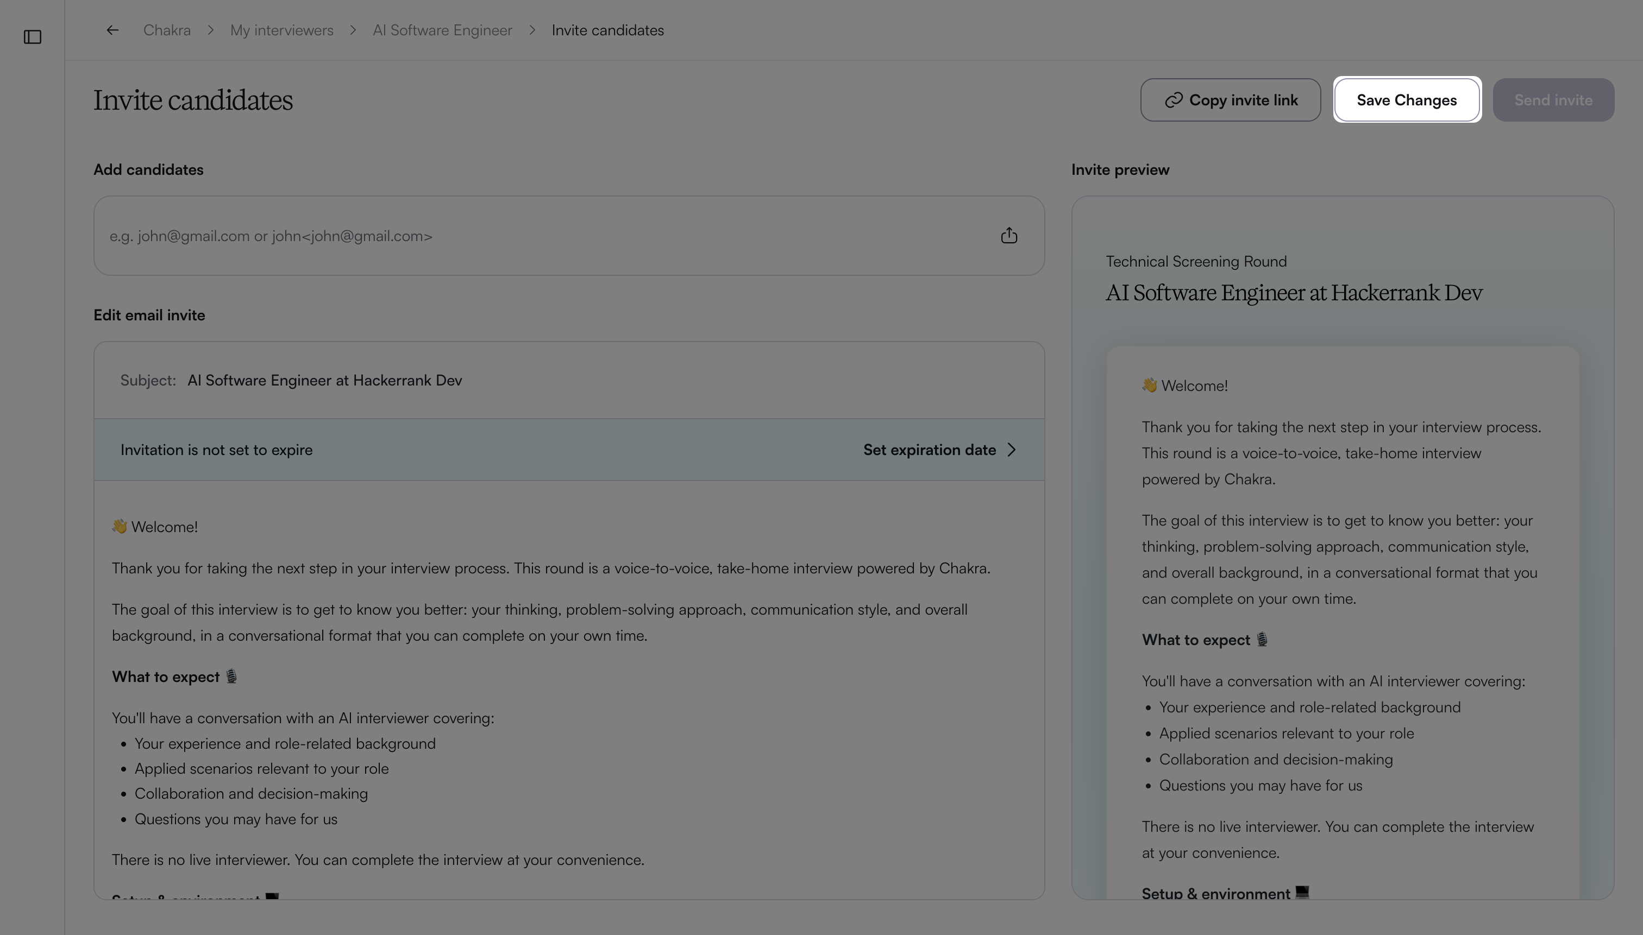This screenshot has width=1643, height=935.
Task: Expand Set expiration date chevron
Action: click(1012, 450)
